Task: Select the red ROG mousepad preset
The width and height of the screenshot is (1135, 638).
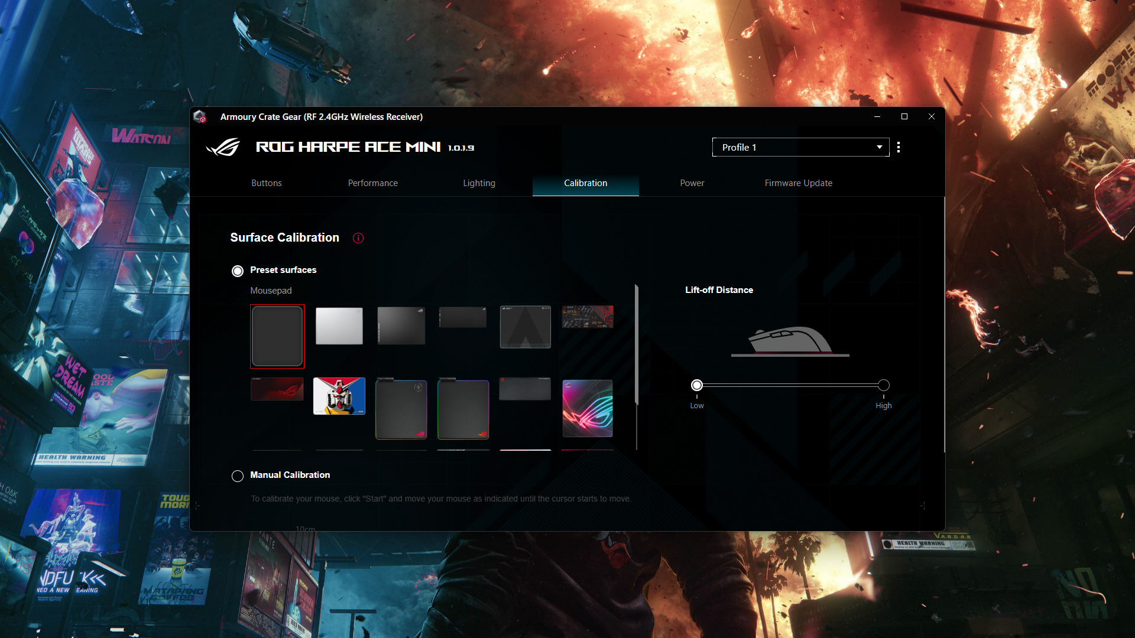Action: (x=277, y=393)
